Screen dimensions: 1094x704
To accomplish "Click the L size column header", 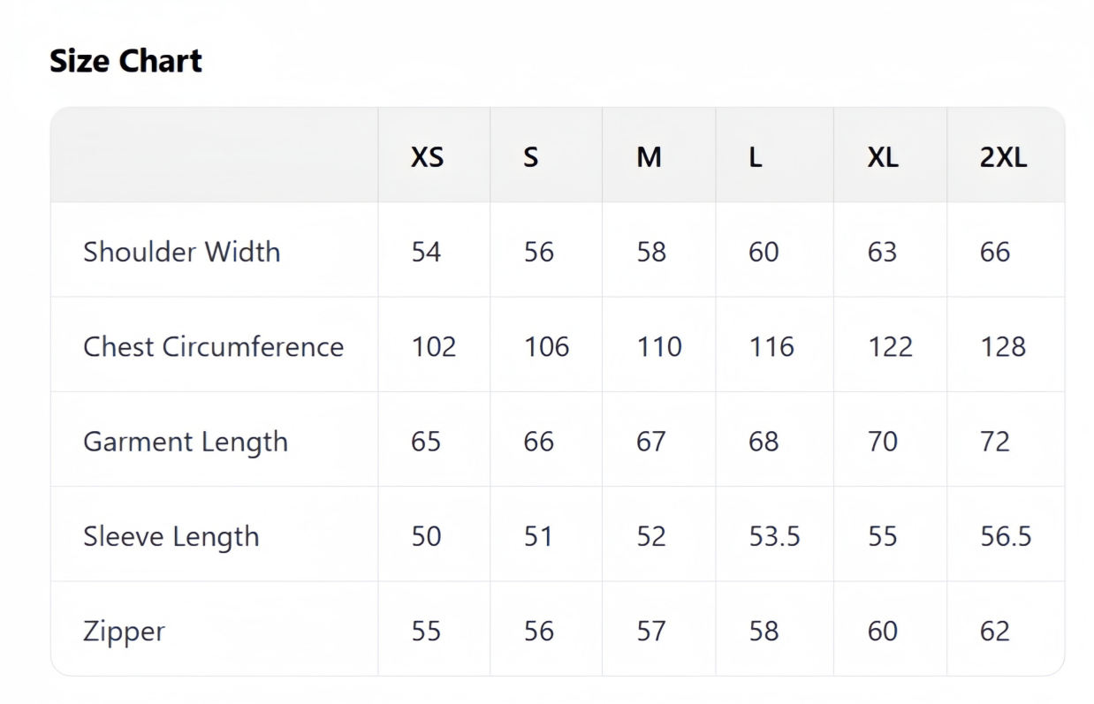I will click(756, 157).
